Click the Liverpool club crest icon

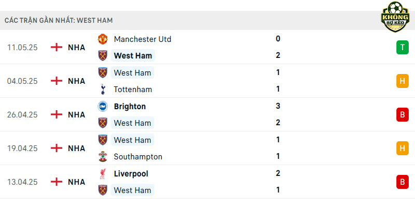click(103, 174)
